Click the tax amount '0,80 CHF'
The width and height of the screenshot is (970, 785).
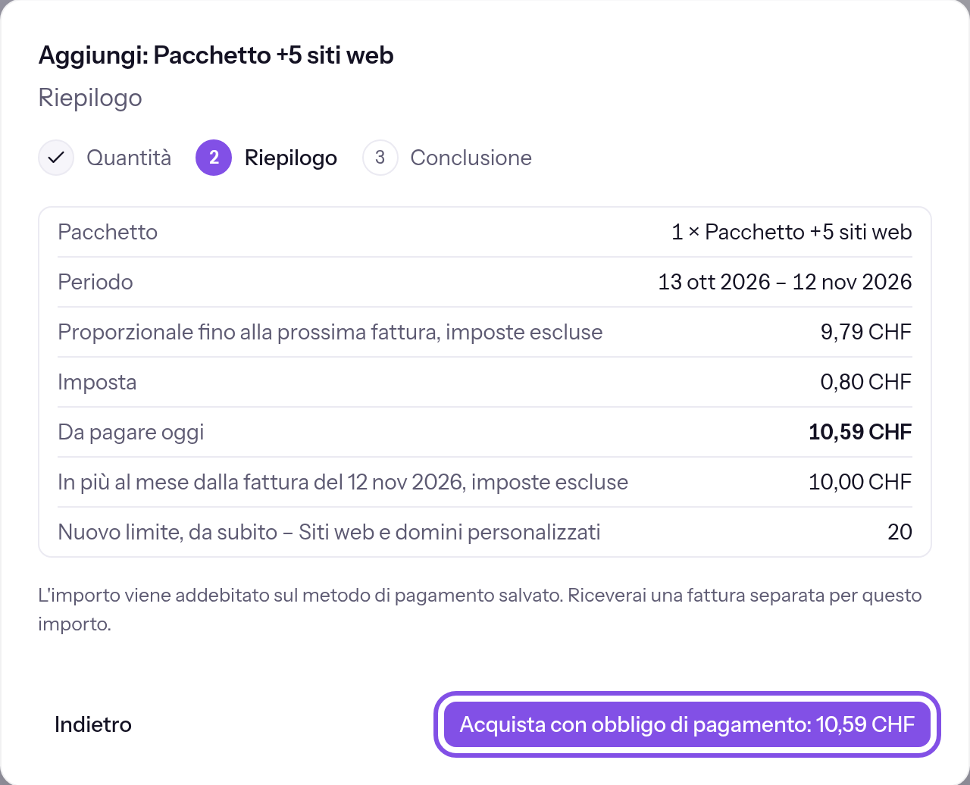pos(866,382)
